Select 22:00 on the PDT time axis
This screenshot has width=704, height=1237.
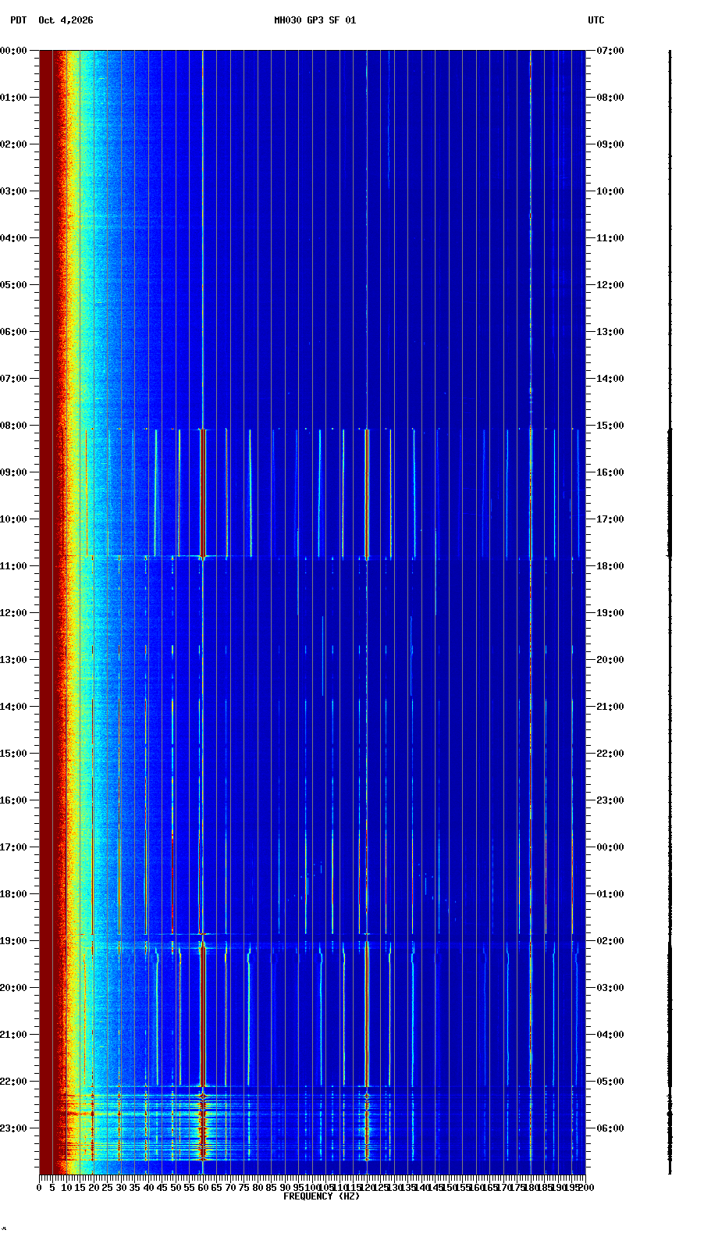(13, 1082)
